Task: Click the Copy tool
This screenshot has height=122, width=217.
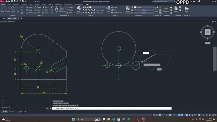Action: [29, 10]
